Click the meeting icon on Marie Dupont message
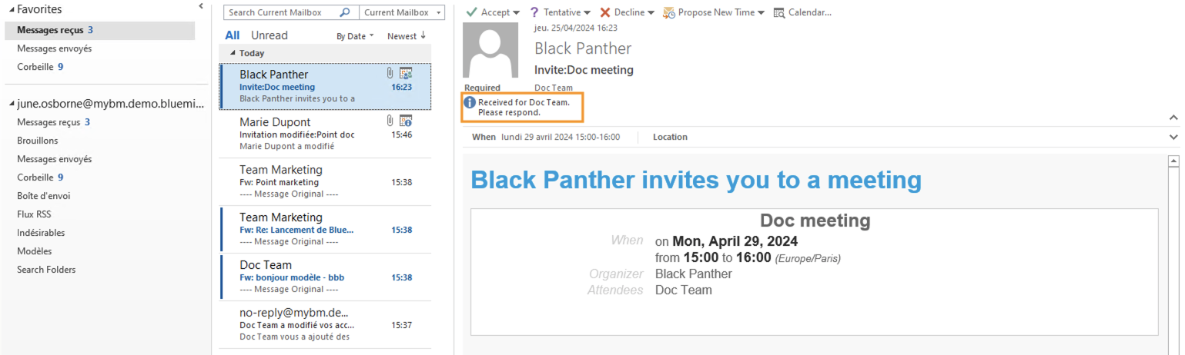1185x355 pixels. (x=406, y=121)
